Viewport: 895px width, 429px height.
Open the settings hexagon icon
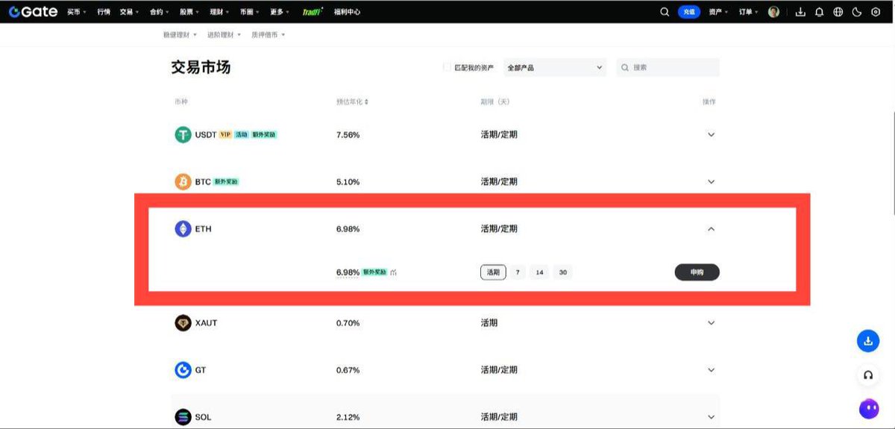[876, 12]
